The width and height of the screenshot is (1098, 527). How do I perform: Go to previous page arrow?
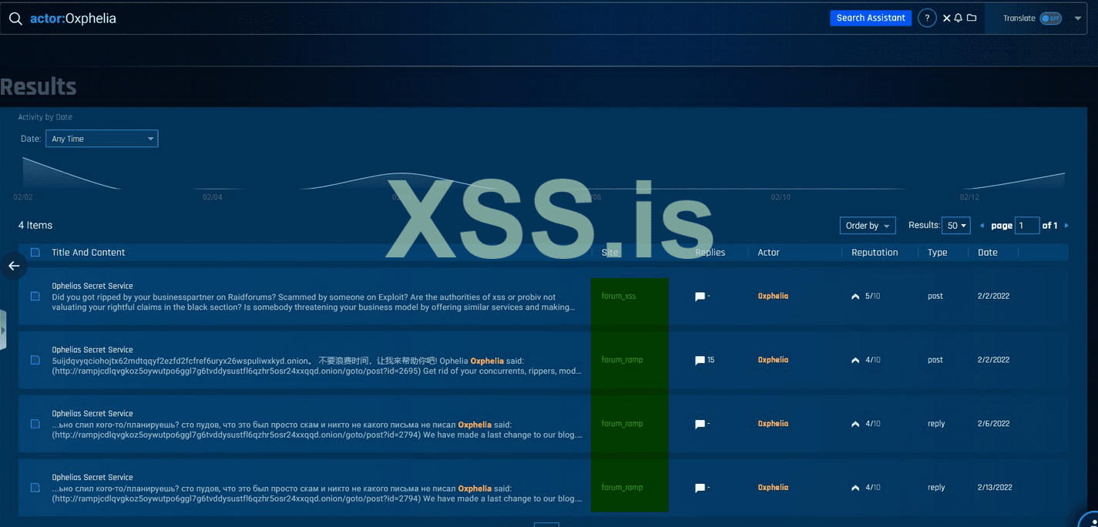982,226
